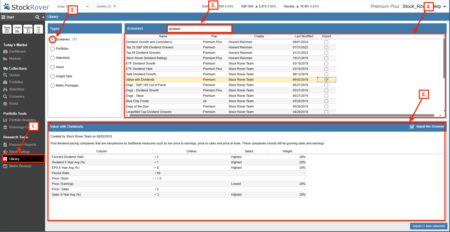Select the Screeners type radio button
This screenshot has width=450, height=232.
click(53, 39)
